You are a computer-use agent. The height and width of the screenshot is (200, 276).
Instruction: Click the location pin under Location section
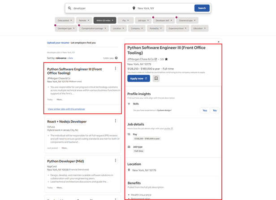point(129,170)
